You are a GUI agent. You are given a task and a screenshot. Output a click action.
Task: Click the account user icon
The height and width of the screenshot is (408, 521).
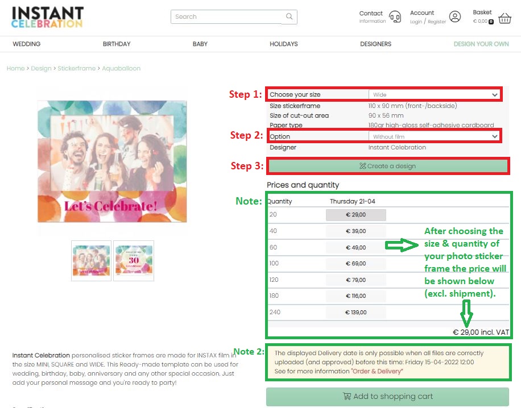click(455, 16)
